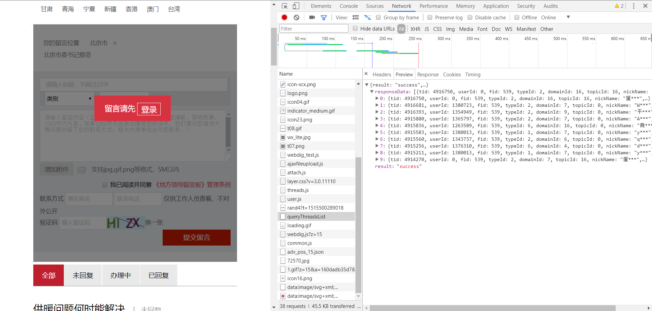This screenshot has width=652, height=311.
Task: Click the red 登录 login button
Action: [x=149, y=109]
